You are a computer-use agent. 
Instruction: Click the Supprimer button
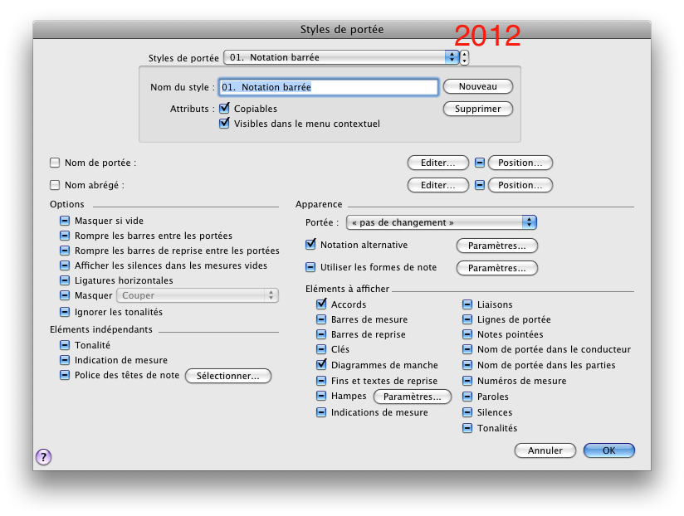477,109
